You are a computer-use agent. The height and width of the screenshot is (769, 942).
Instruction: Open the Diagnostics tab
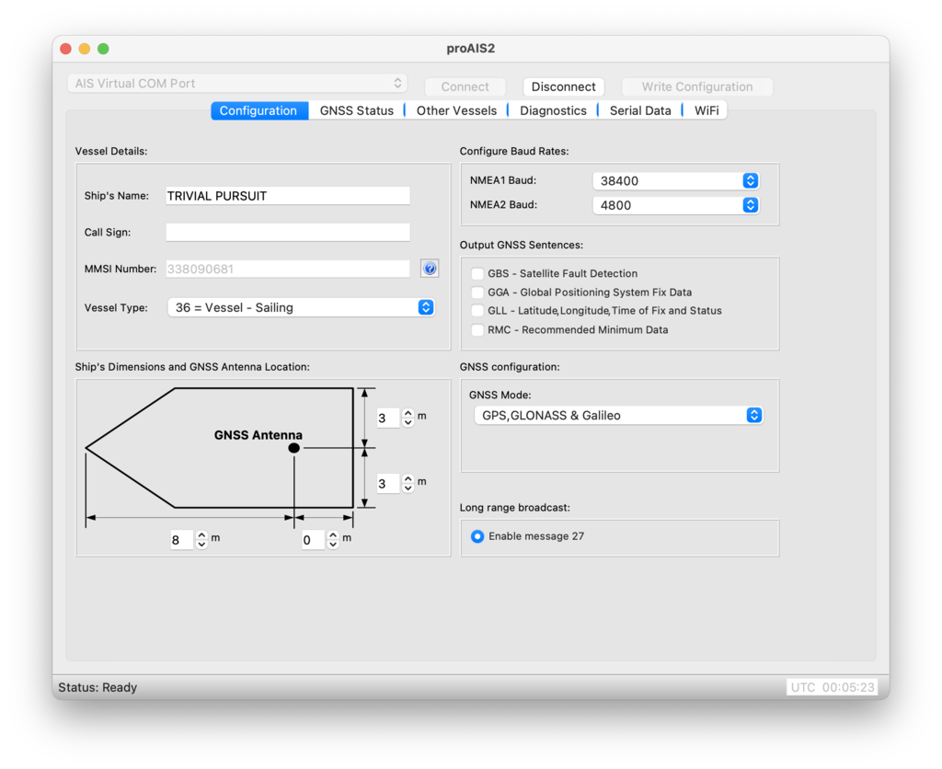click(x=553, y=110)
